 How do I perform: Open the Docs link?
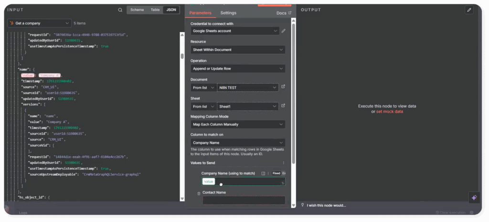(x=284, y=13)
